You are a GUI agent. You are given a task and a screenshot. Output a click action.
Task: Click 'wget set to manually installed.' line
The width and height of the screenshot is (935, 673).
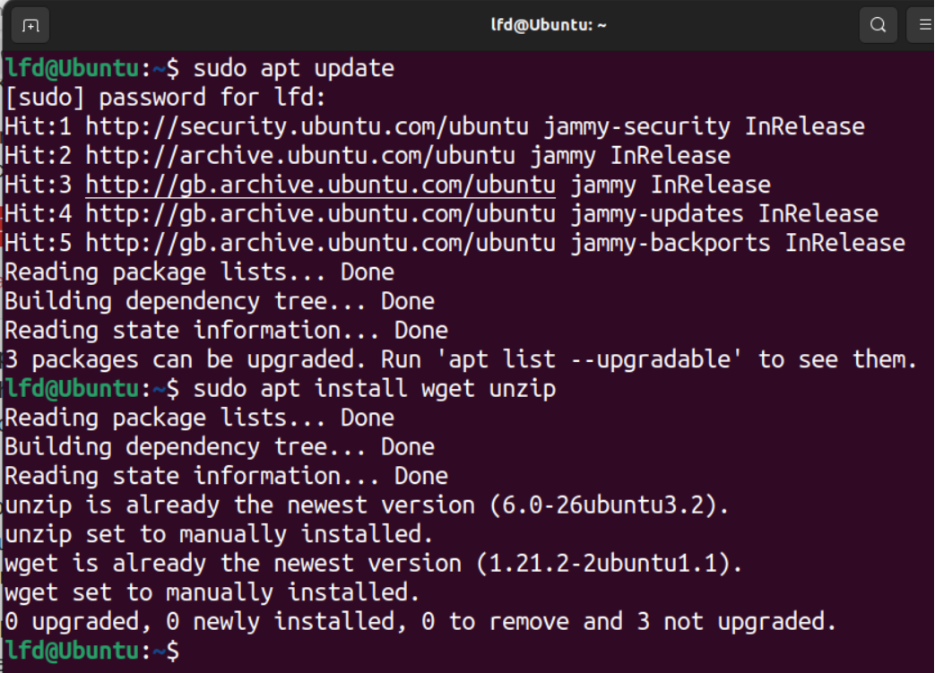coord(212,592)
